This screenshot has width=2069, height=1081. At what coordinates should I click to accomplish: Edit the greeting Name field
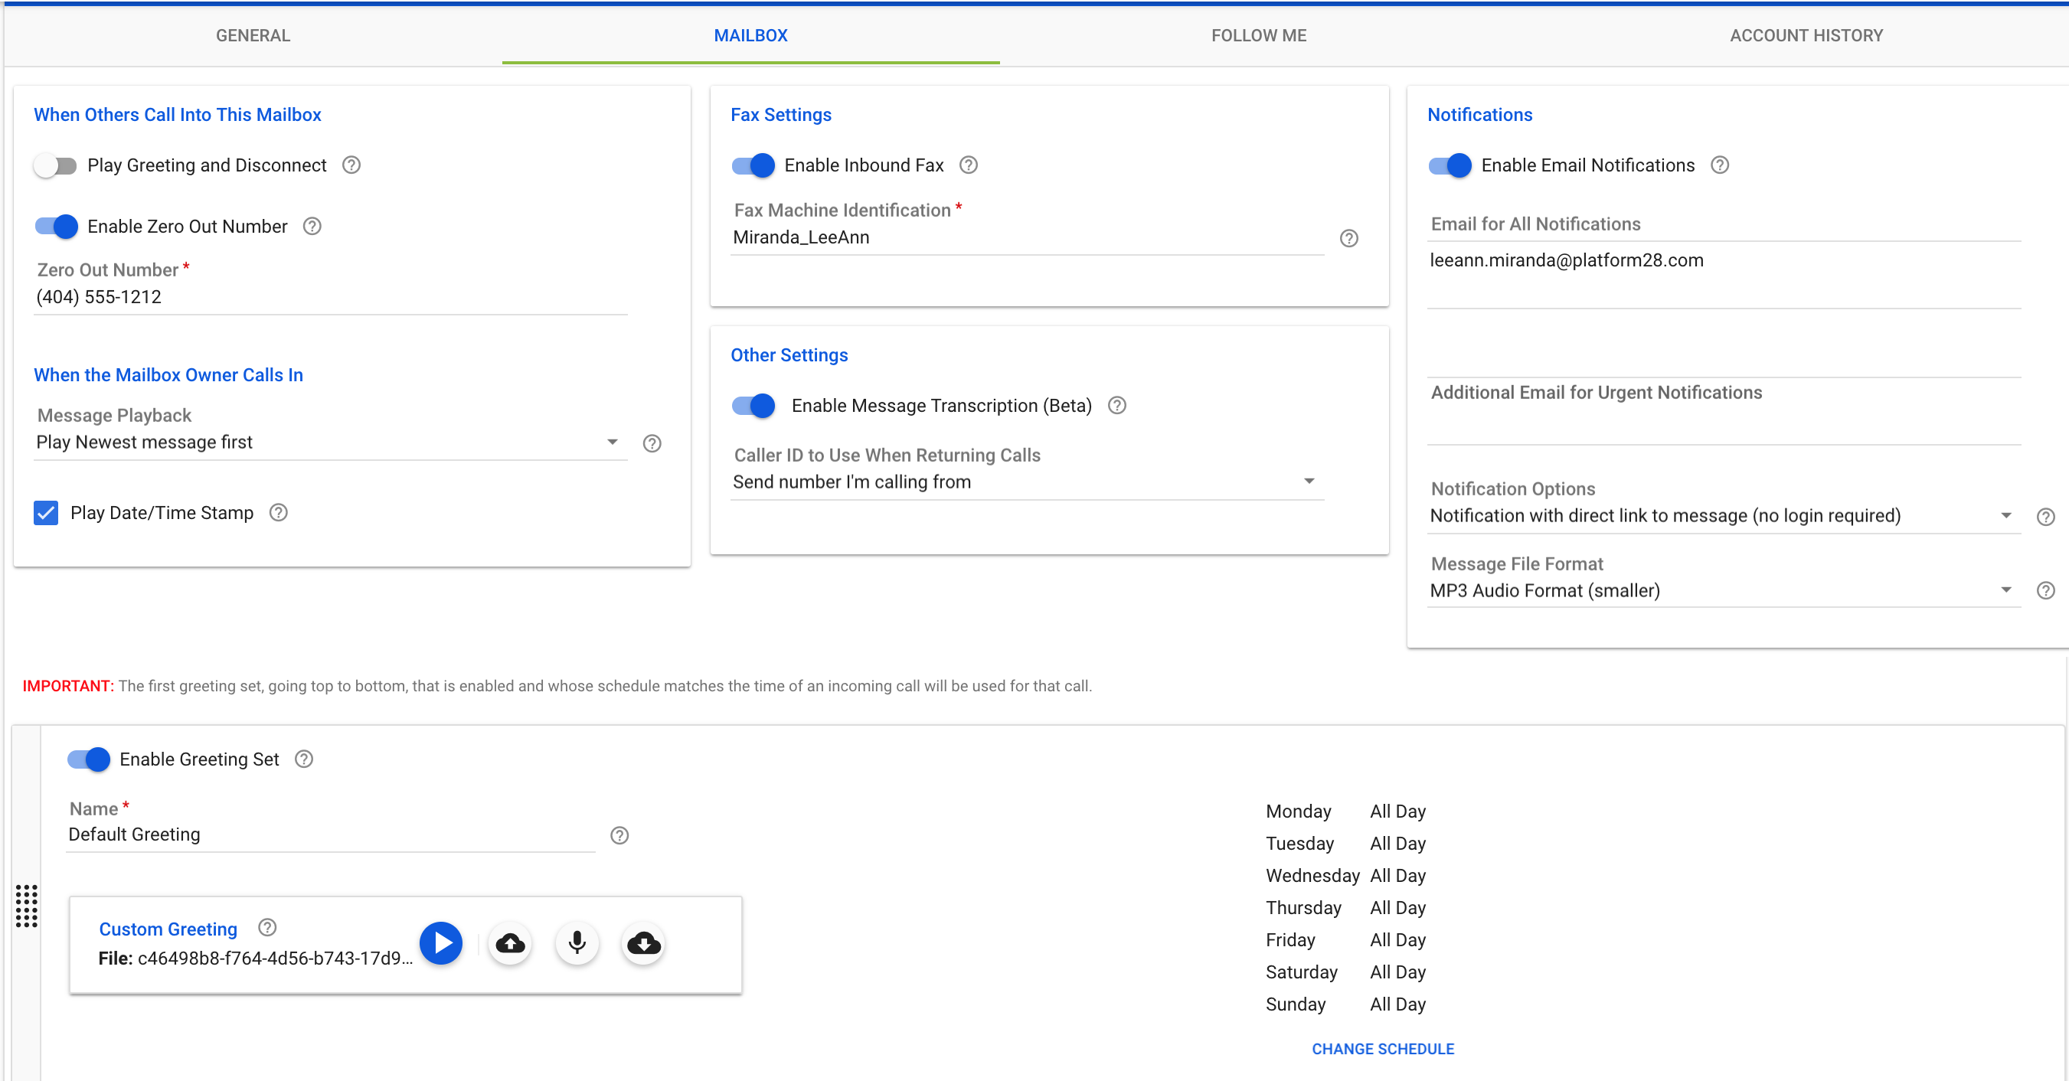(330, 834)
